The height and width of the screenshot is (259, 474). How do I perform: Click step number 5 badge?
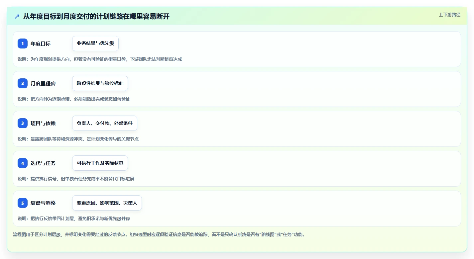[x=23, y=203]
